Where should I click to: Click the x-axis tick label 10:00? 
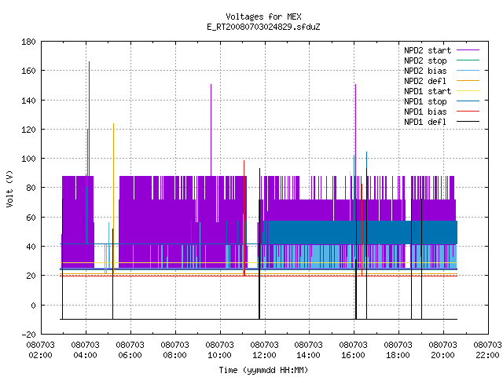click(219, 355)
